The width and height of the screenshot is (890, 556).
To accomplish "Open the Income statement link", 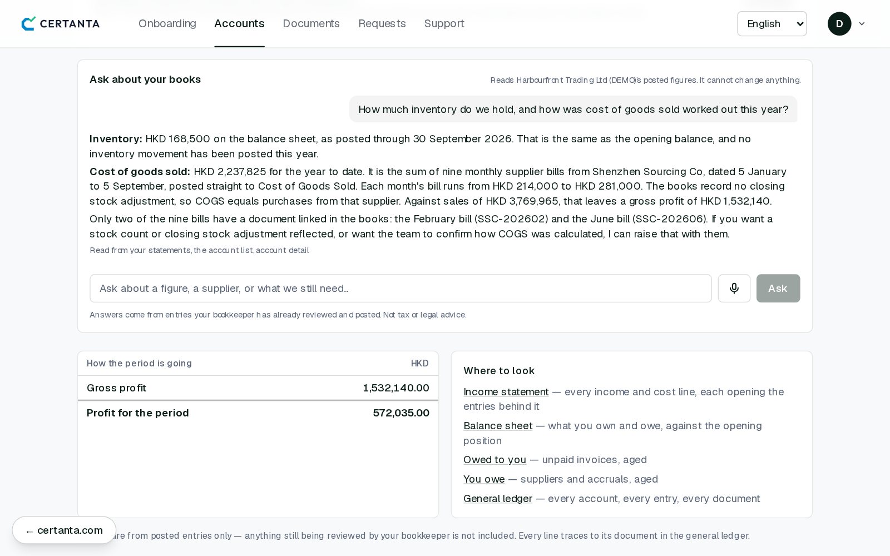I will pos(506,392).
